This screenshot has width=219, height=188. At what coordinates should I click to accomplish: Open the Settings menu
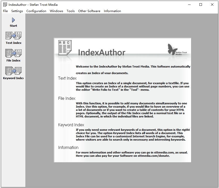point(17,11)
